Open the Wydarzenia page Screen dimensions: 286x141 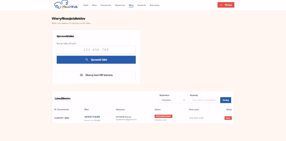120,5
